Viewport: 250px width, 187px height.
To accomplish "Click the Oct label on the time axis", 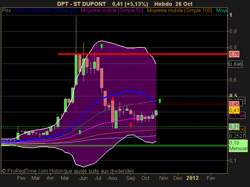I will click(x=145, y=178).
